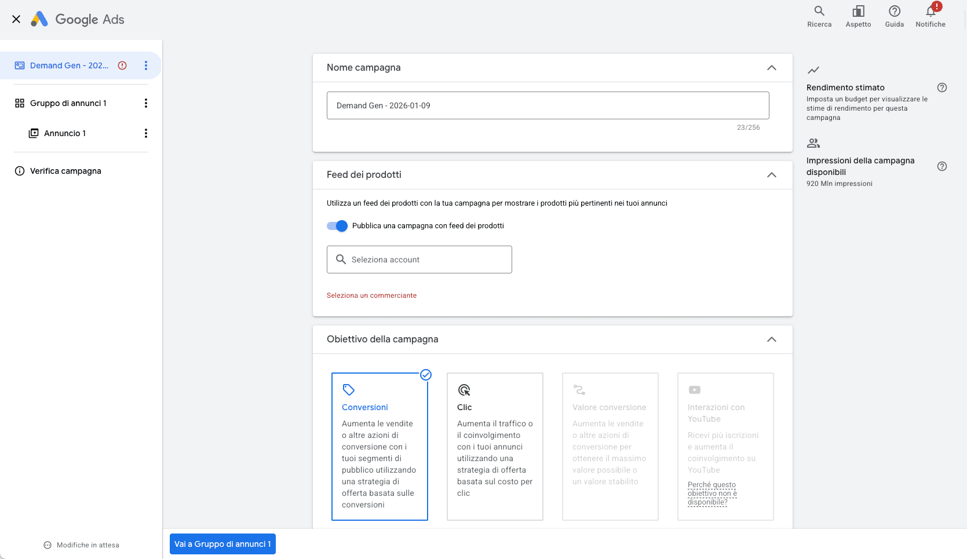Close the campaign editor with the X icon
This screenshot has height=559, width=967.
click(16, 19)
